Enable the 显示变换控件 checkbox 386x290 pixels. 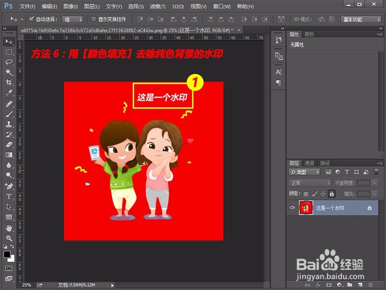point(93,19)
